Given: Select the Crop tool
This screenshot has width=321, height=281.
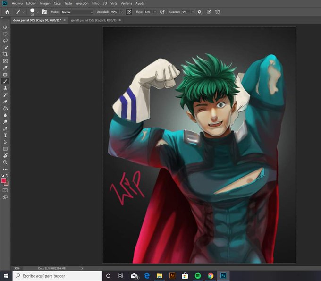Looking at the screenshot, I should coord(5,54).
